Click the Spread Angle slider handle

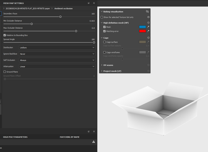(94, 42)
